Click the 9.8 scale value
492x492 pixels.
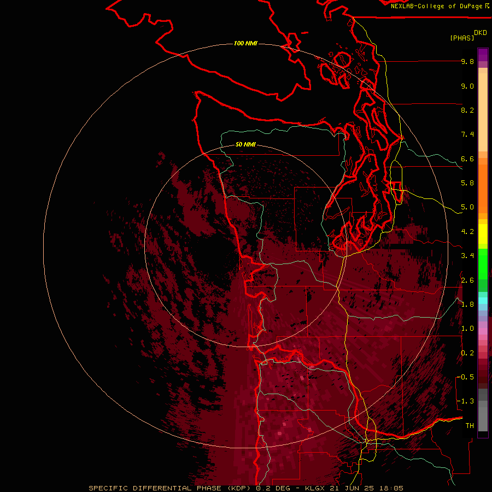pyautogui.click(x=467, y=61)
